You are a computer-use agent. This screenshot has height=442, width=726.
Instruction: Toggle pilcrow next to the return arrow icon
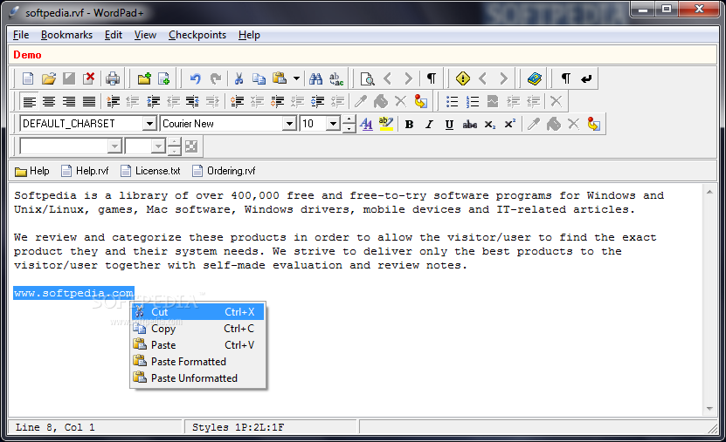coord(566,78)
